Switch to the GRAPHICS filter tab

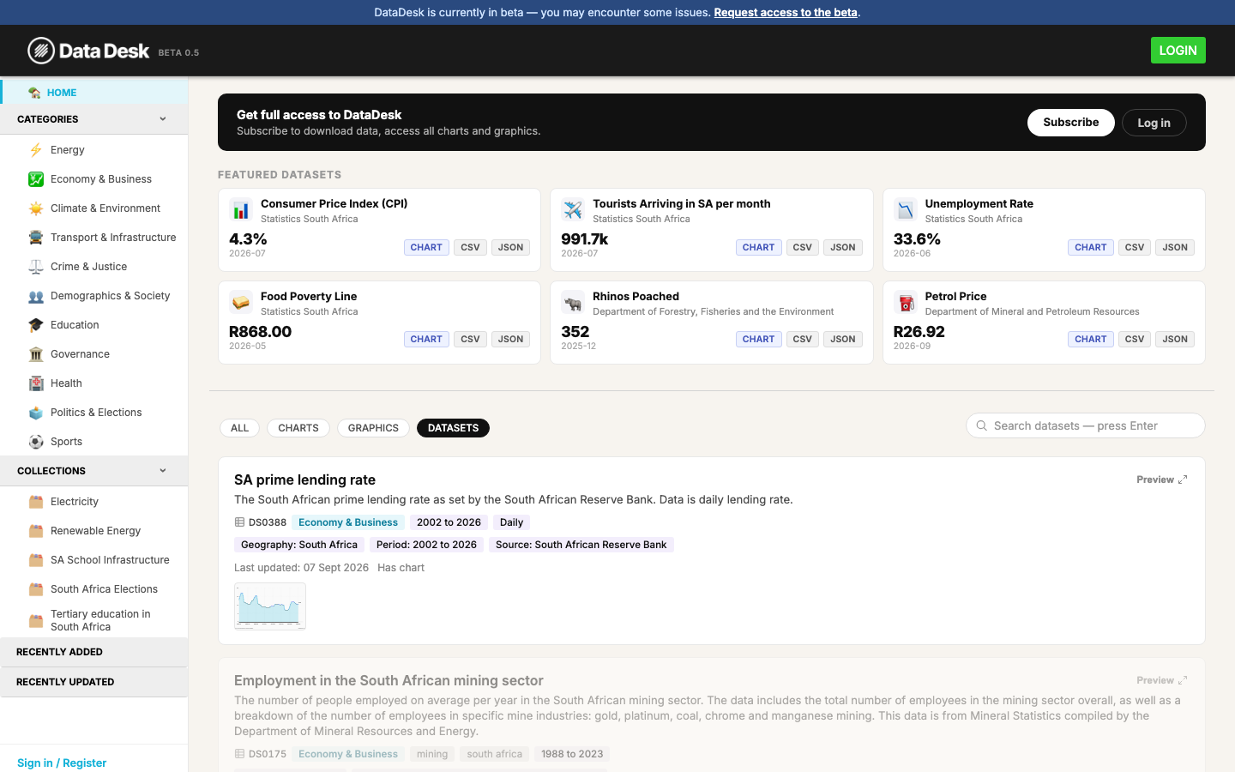(373, 428)
